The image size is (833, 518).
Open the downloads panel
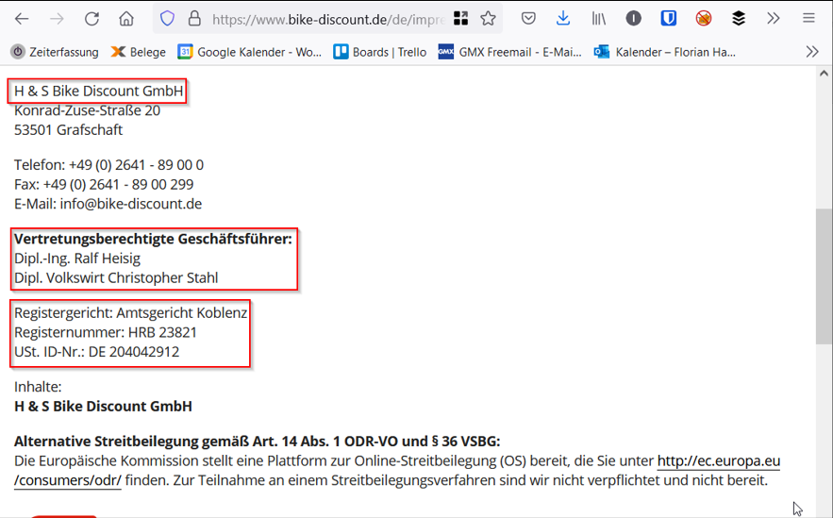pos(563,19)
